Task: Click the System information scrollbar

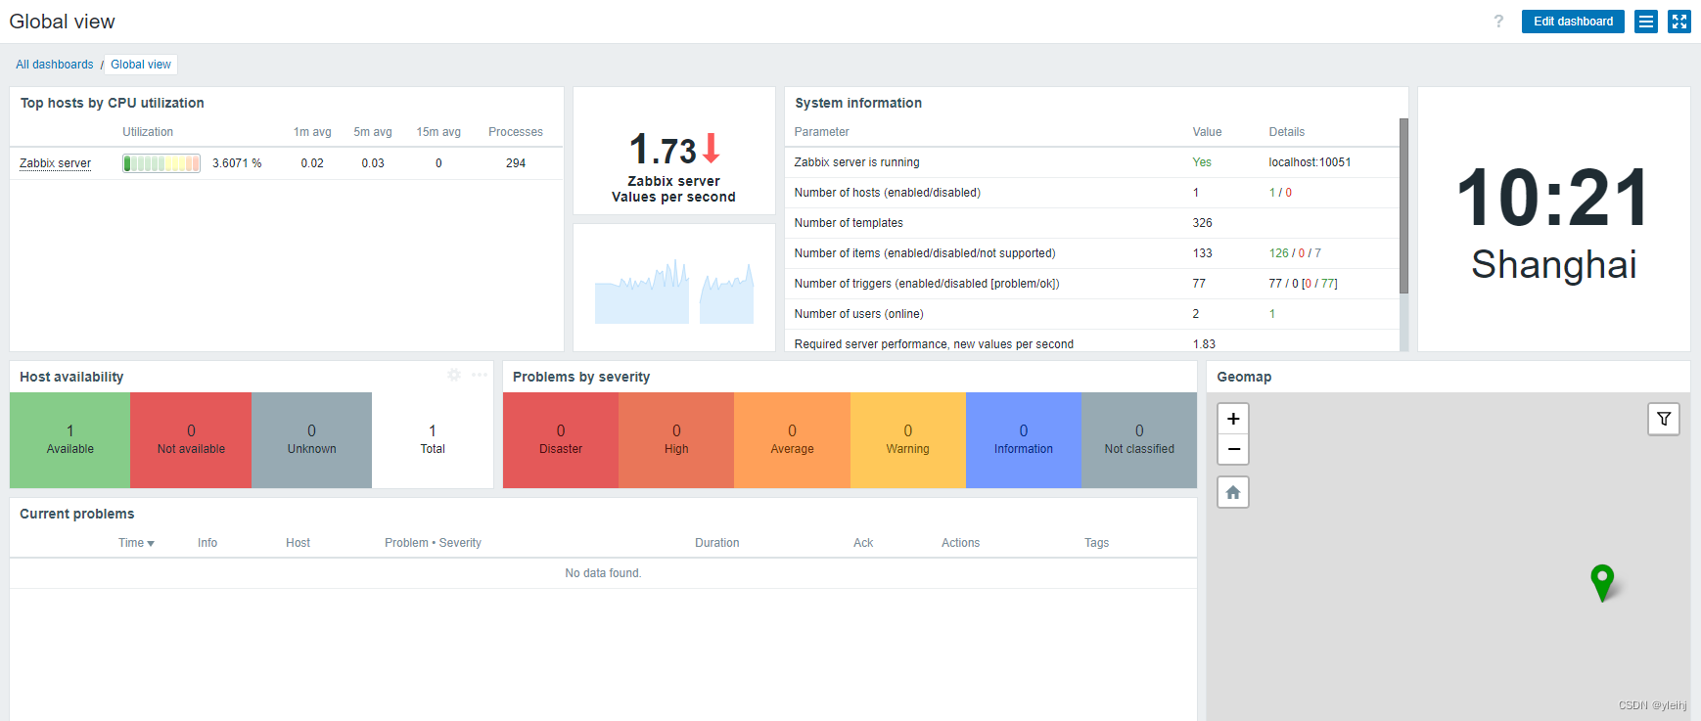Action: [x=1403, y=205]
